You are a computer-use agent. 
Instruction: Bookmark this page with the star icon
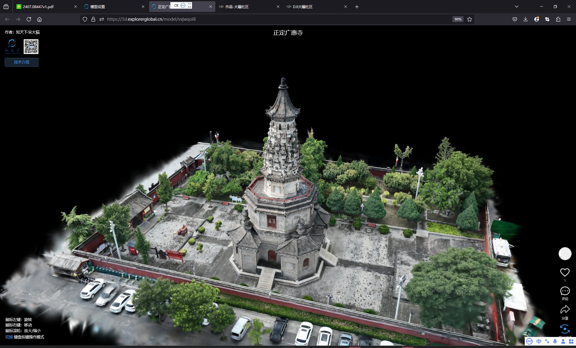(469, 19)
